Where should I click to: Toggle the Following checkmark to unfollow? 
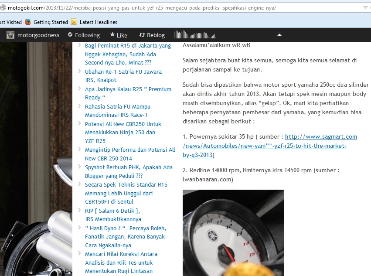[70, 35]
